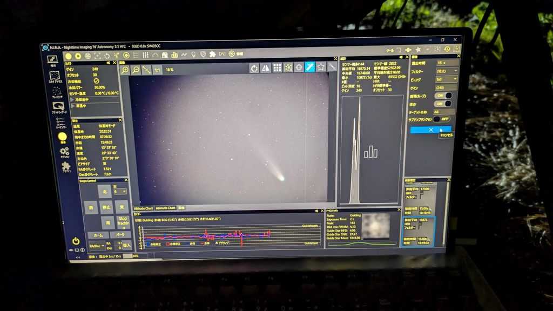Switch to the Azimuth Chart tab

pos(165,208)
